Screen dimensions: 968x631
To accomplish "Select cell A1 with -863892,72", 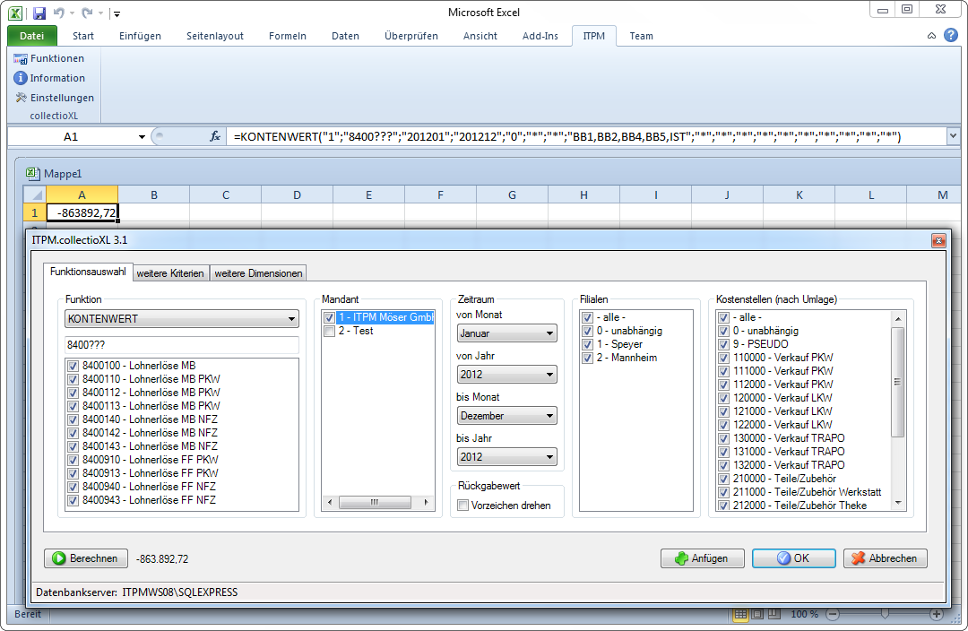I will click(82, 213).
